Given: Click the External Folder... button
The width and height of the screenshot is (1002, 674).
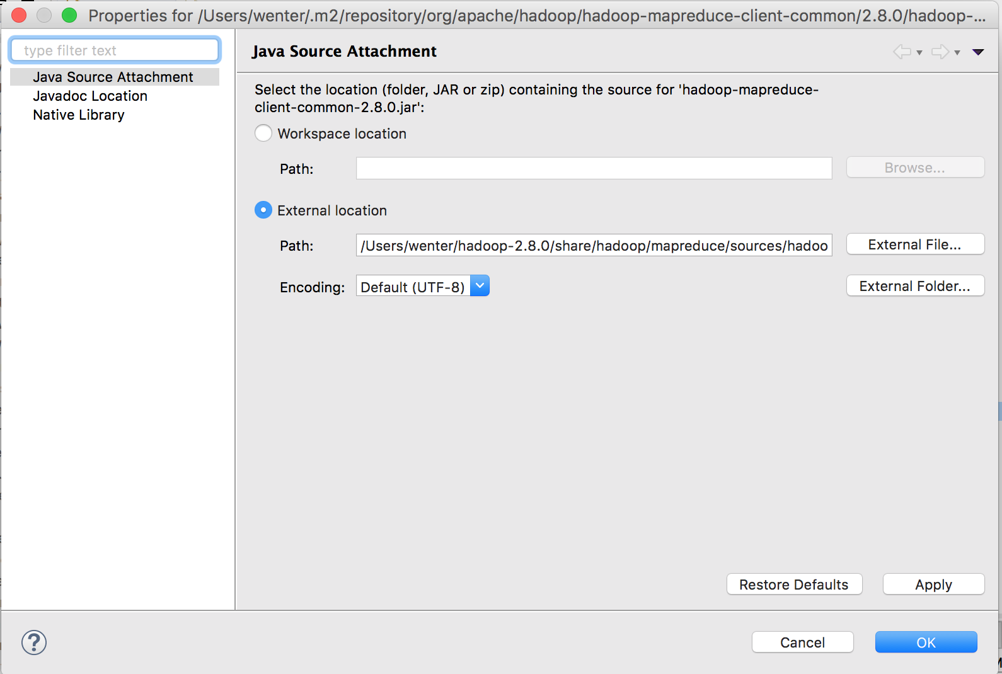Looking at the screenshot, I should pyautogui.click(x=914, y=286).
